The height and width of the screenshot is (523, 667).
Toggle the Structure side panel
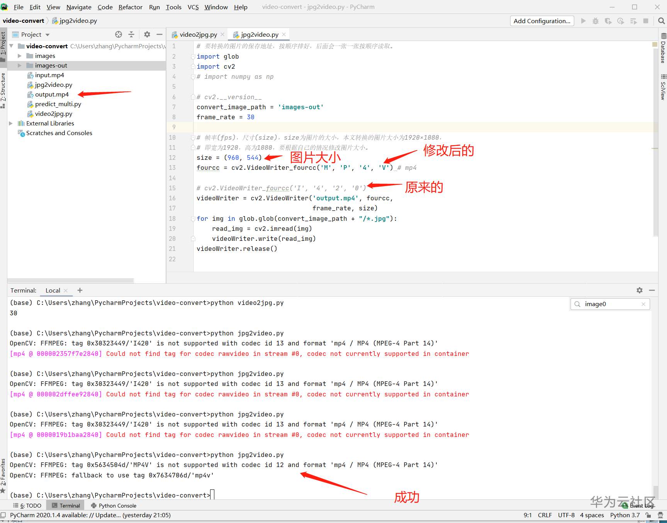[x=3, y=88]
